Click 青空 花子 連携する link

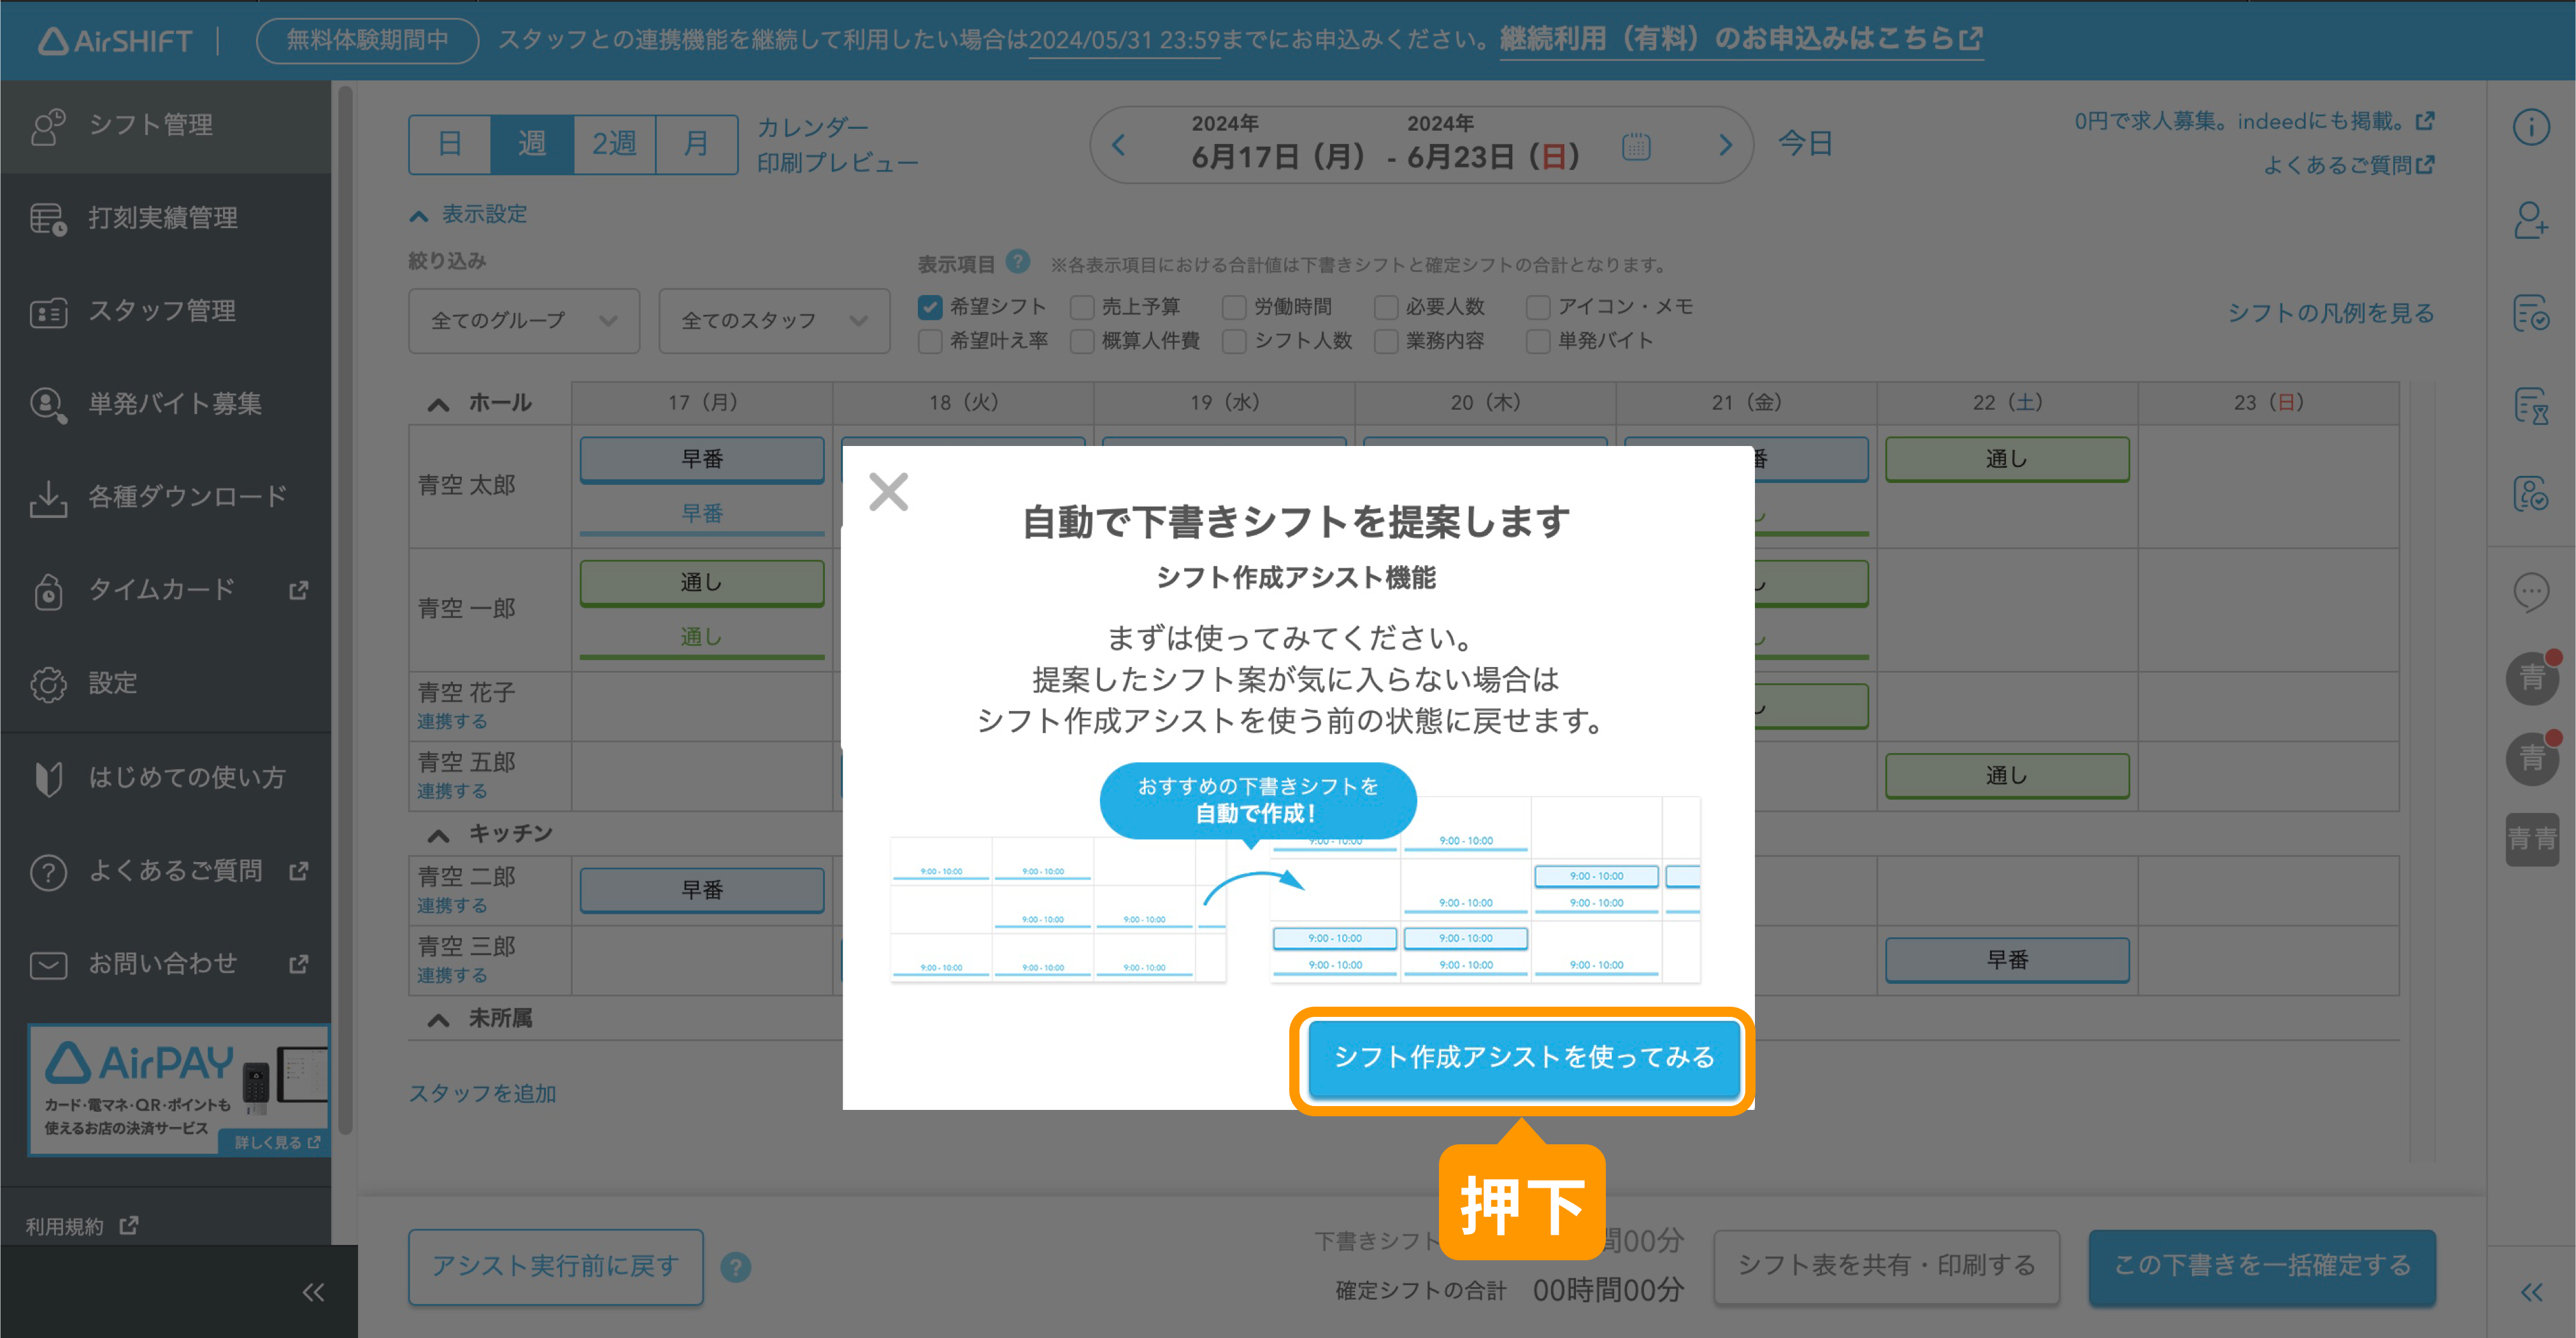click(x=452, y=722)
